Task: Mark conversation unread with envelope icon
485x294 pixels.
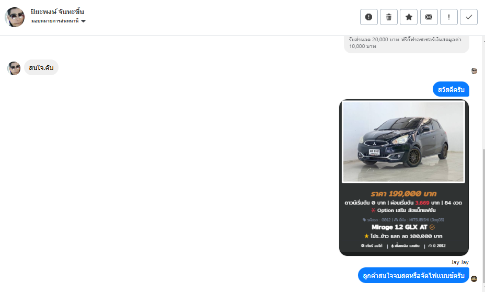Action: click(x=429, y=17)
